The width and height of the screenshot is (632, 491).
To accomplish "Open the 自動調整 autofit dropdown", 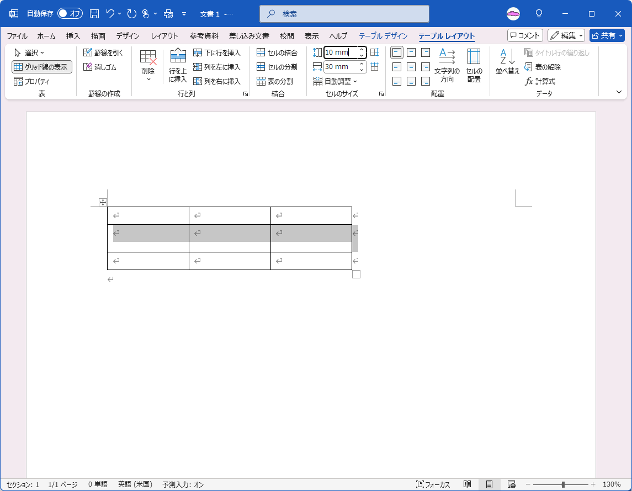I will pyautogui.click(x=336, y=81).
